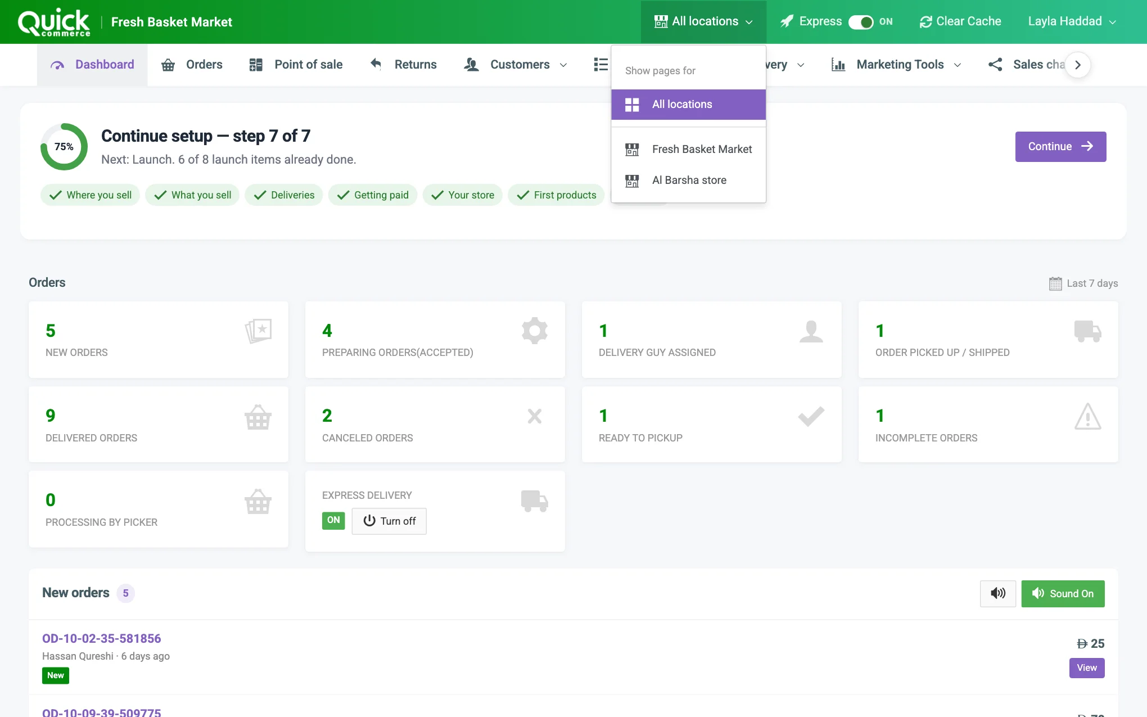The width and height of the screenshot is (1147, 717).
Task: Click the Clear Cache button
Action: coord(960,21)
